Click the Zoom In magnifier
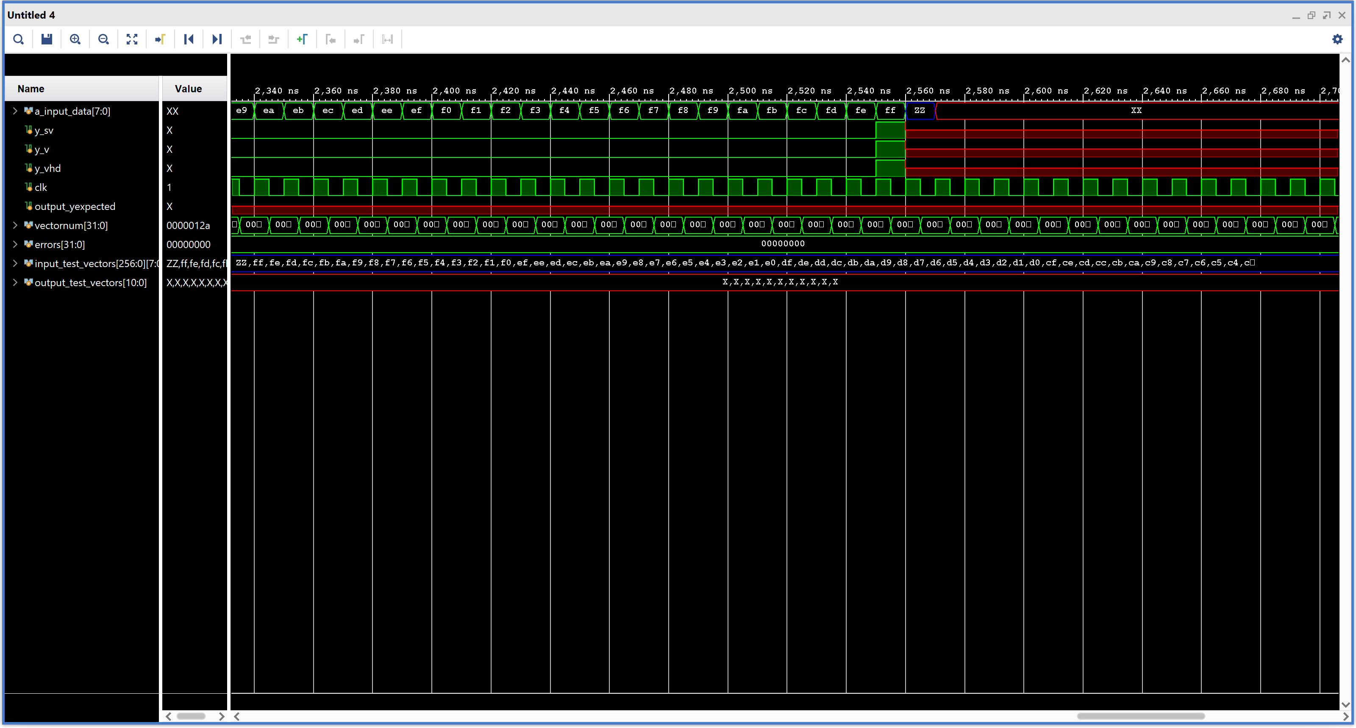The height and width of the screenshot is (728, 1356). (75, 39)
